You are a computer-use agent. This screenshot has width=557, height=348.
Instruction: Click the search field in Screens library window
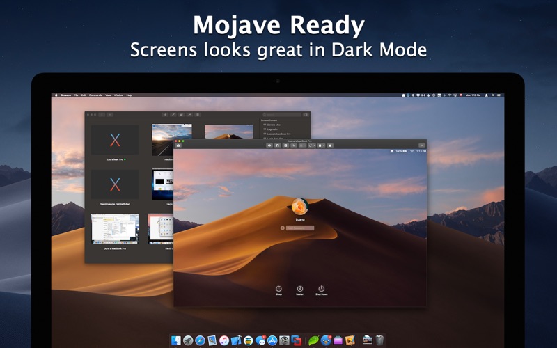tap(282, 115)
